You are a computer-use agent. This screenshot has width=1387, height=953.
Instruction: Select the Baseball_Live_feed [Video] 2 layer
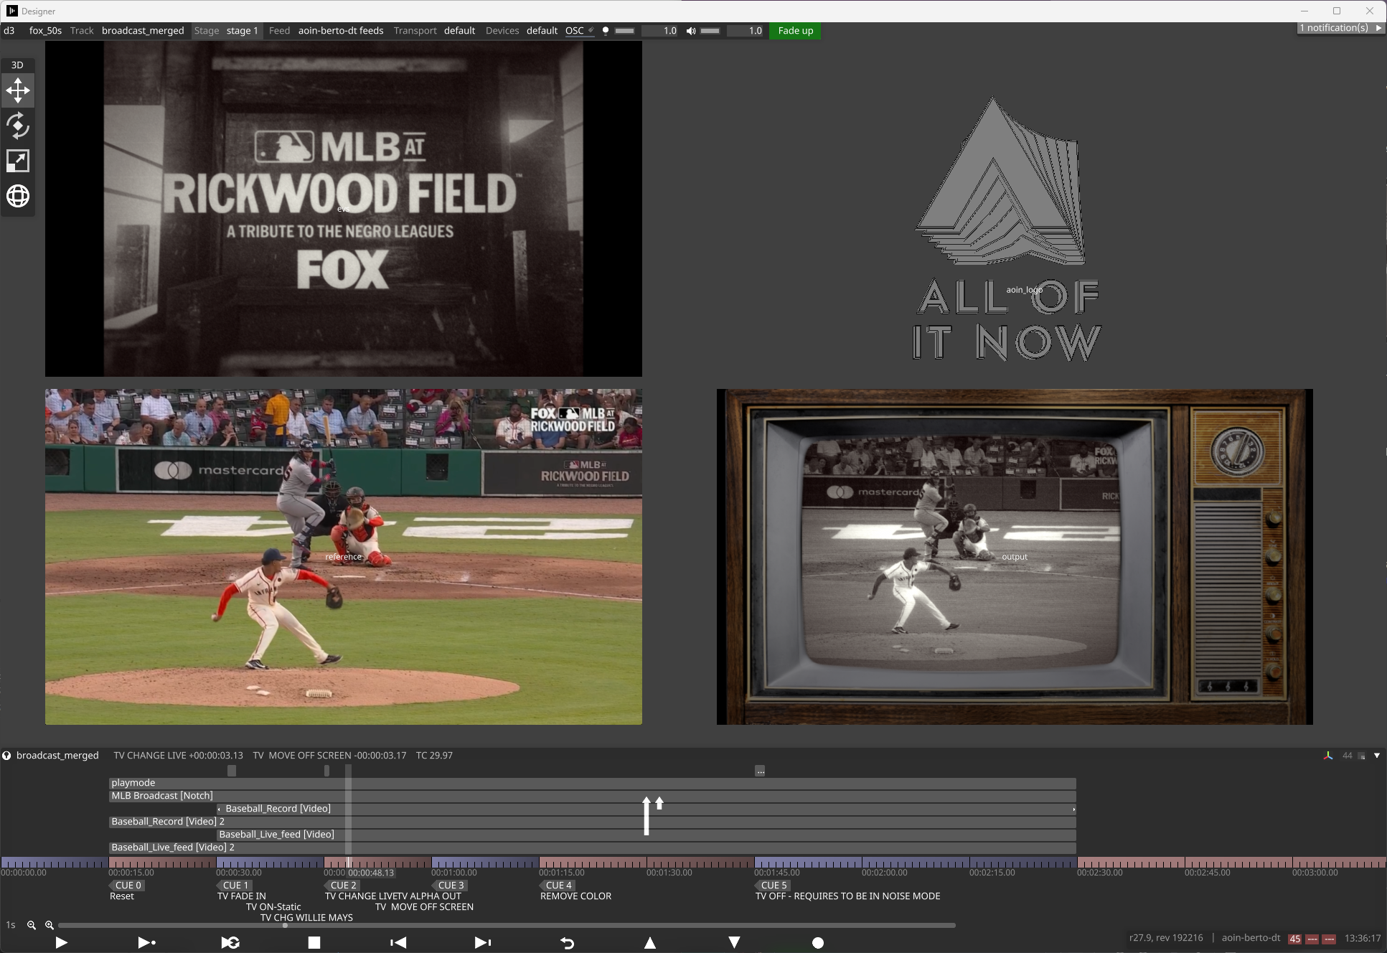[592, 848]
